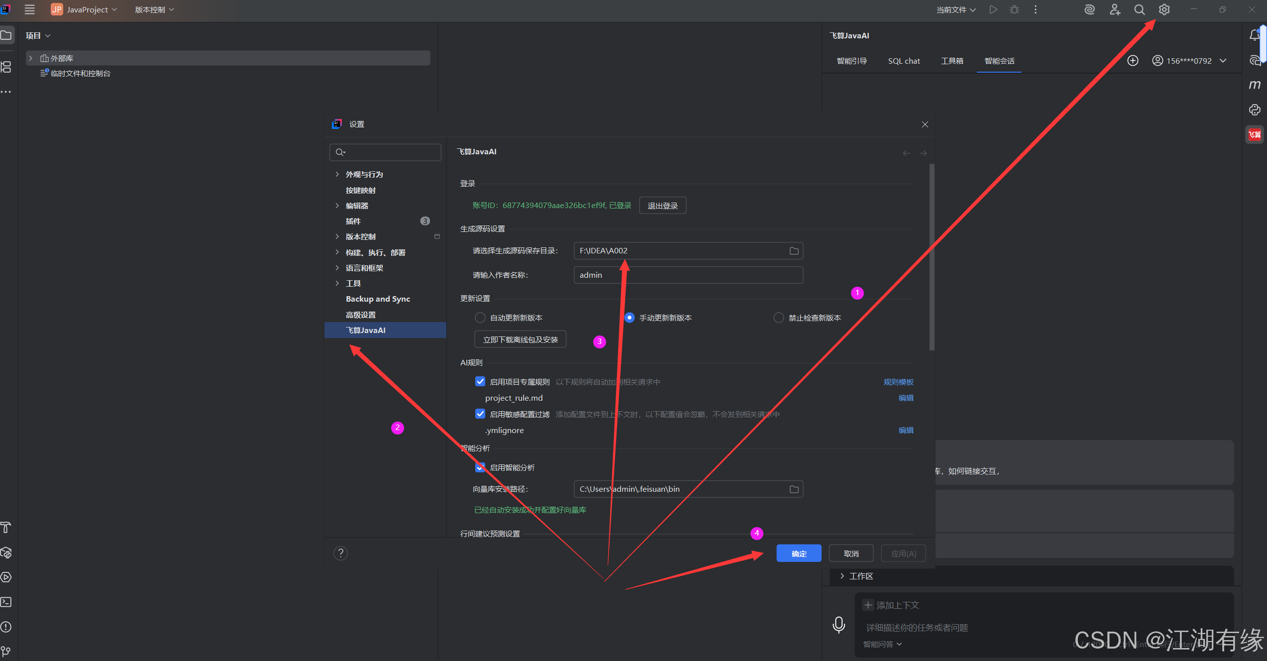The width and height of the screenshot is (1267, 661).
Task: Open JavaProject project dropdown
Action: click(x=85, y=9)
